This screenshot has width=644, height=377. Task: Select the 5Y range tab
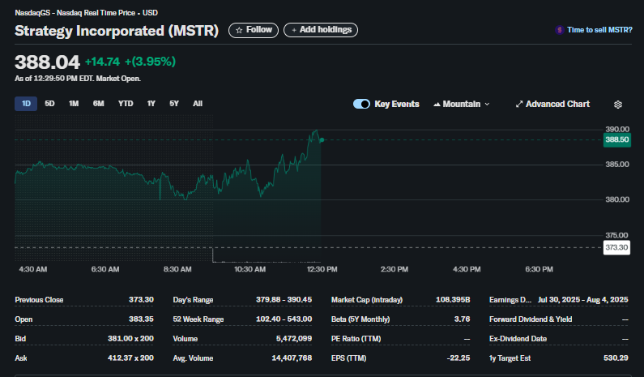point(174,104)
